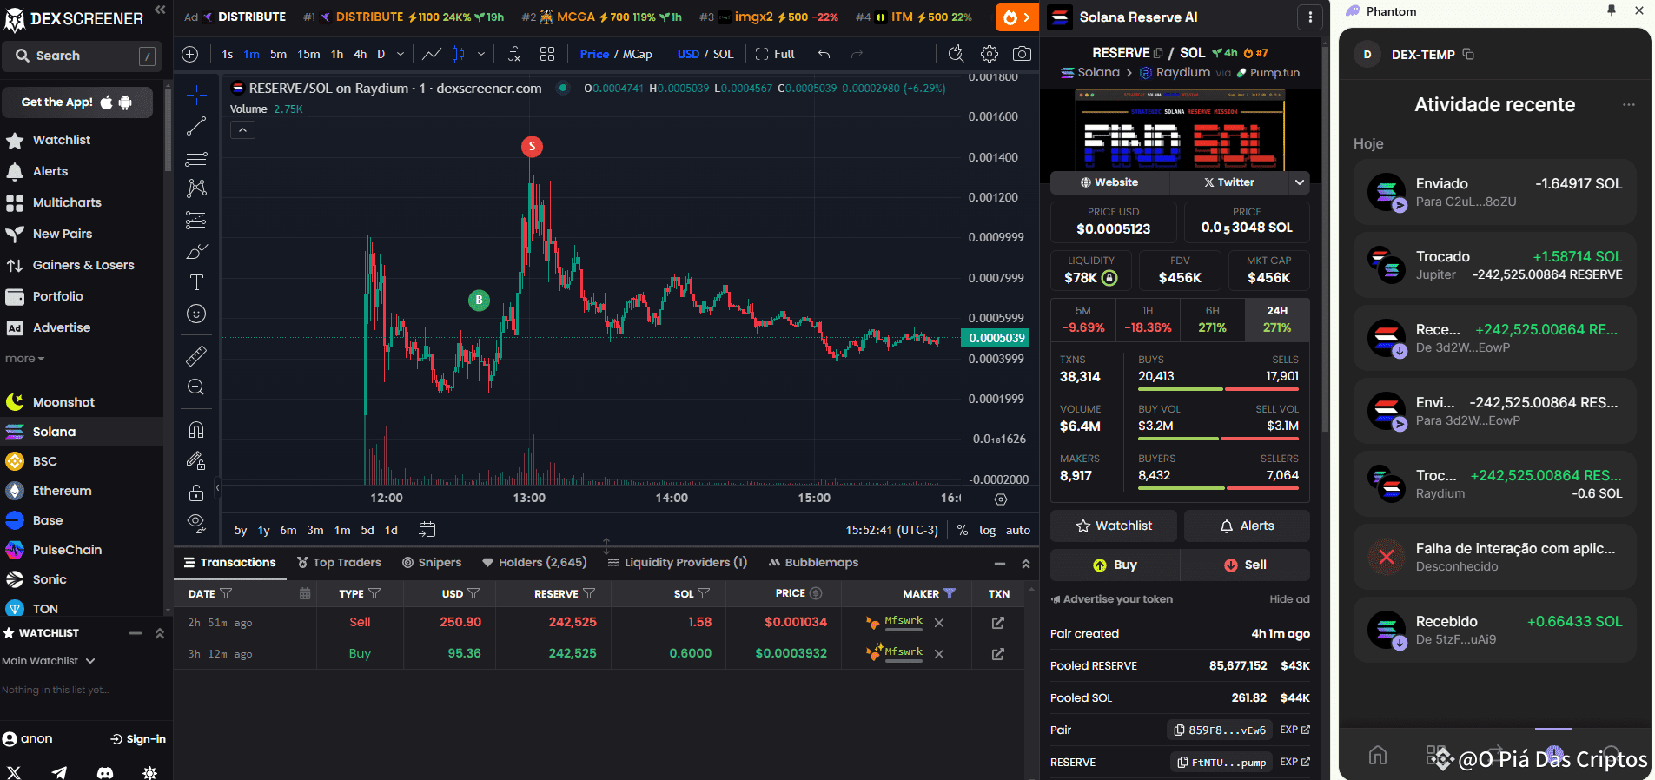Viewport: 1655px width, 780px height.
Task: Click the Sell button
Action: pyautogui.click(x=1245, y=565)
